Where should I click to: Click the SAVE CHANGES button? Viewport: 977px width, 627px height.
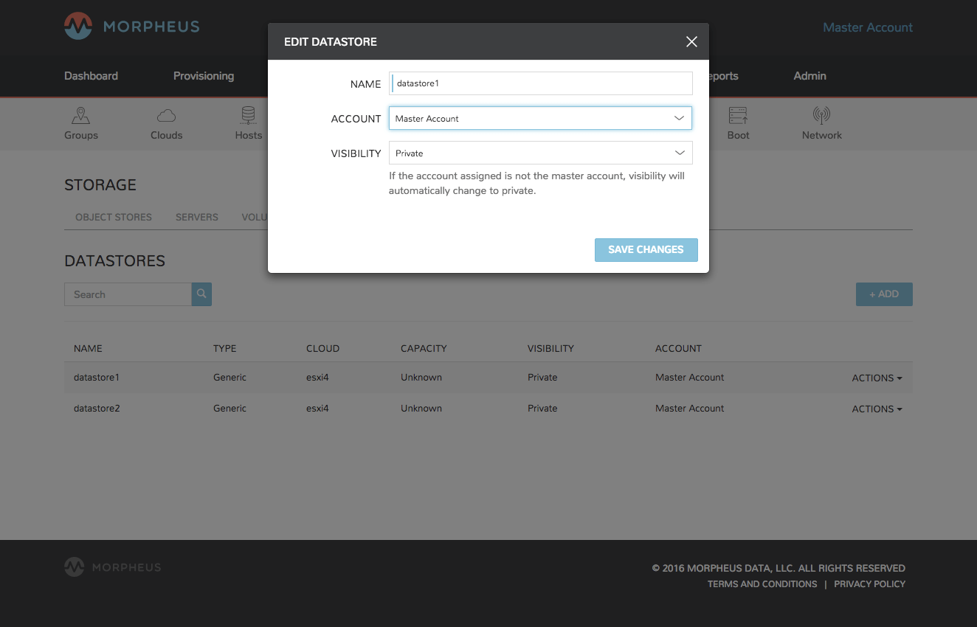[x=646, y=249]
